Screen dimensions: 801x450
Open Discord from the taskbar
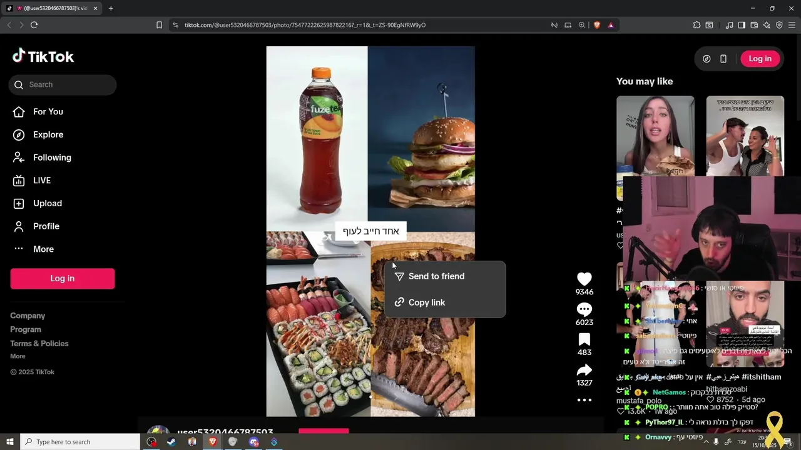click(253, 442)
